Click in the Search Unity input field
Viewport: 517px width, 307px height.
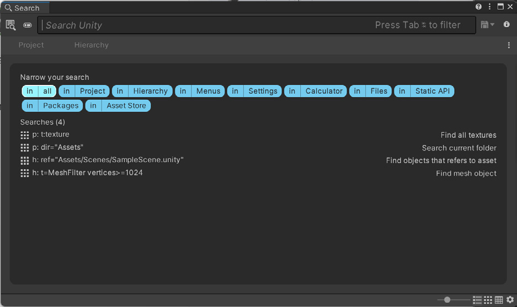pyautogui.click(x=257, y=25)
